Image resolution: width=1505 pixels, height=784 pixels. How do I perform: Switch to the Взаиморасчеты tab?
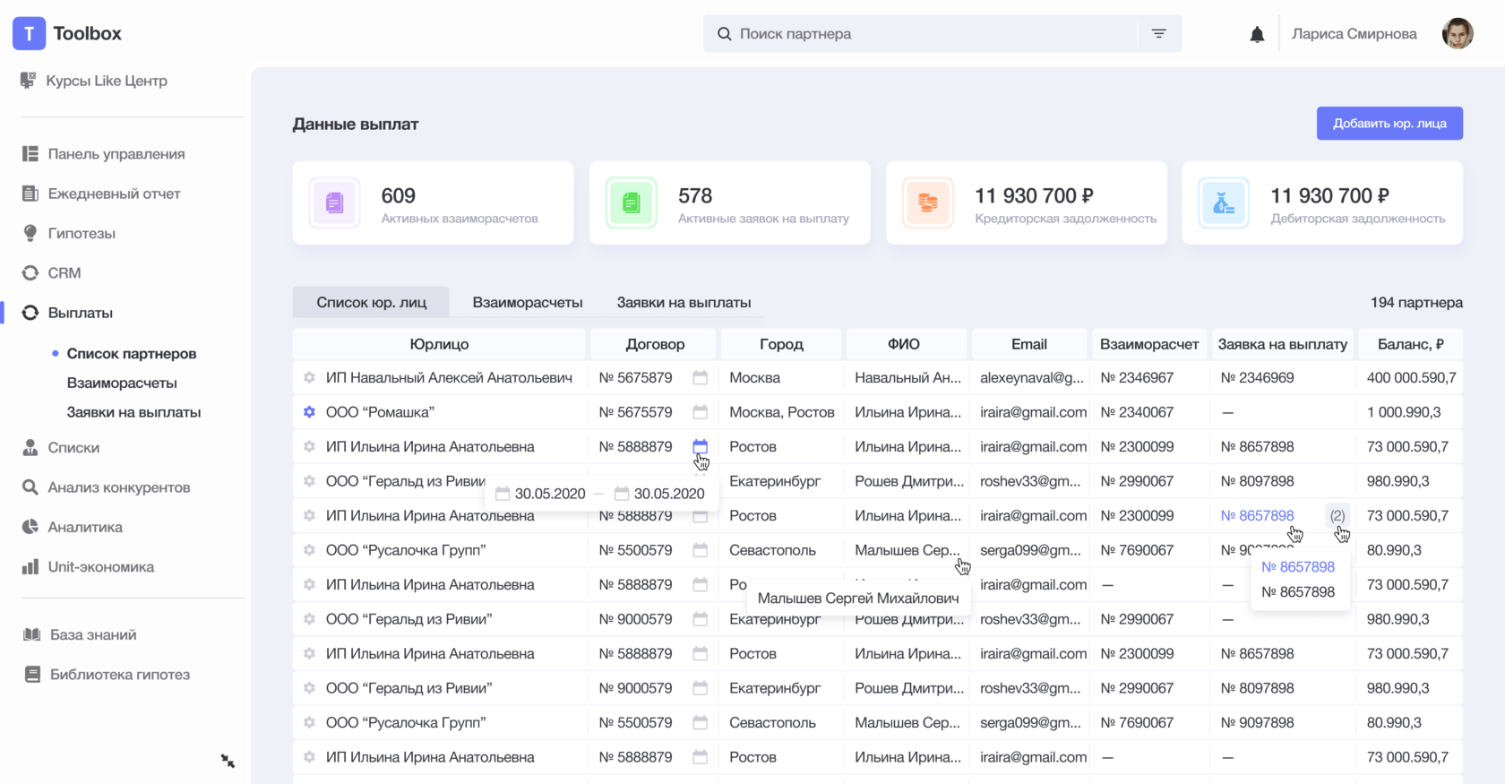coord(528,302)
